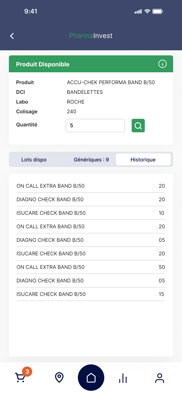182x394 pixels.
Task: Select the Historique tab
Action: coord(143,159)
